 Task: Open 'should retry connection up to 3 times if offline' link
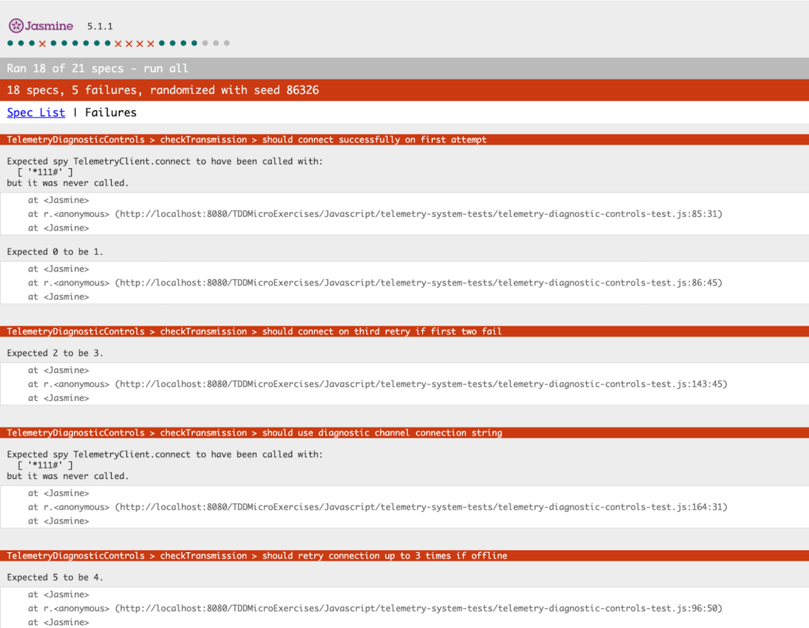pyautogui.click(x=385, y=556)
